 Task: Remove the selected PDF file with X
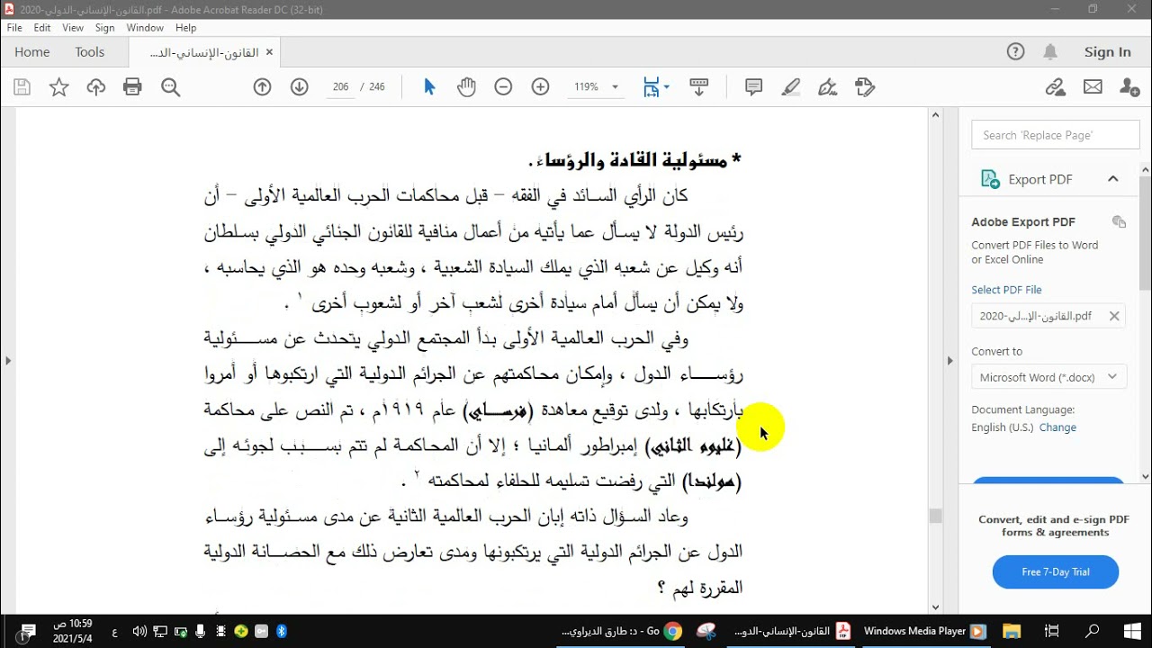click(x=1114, y=316)
